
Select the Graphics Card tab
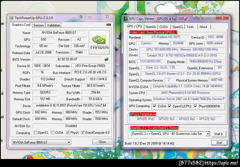pyautogui.click(x=21, y=25)
